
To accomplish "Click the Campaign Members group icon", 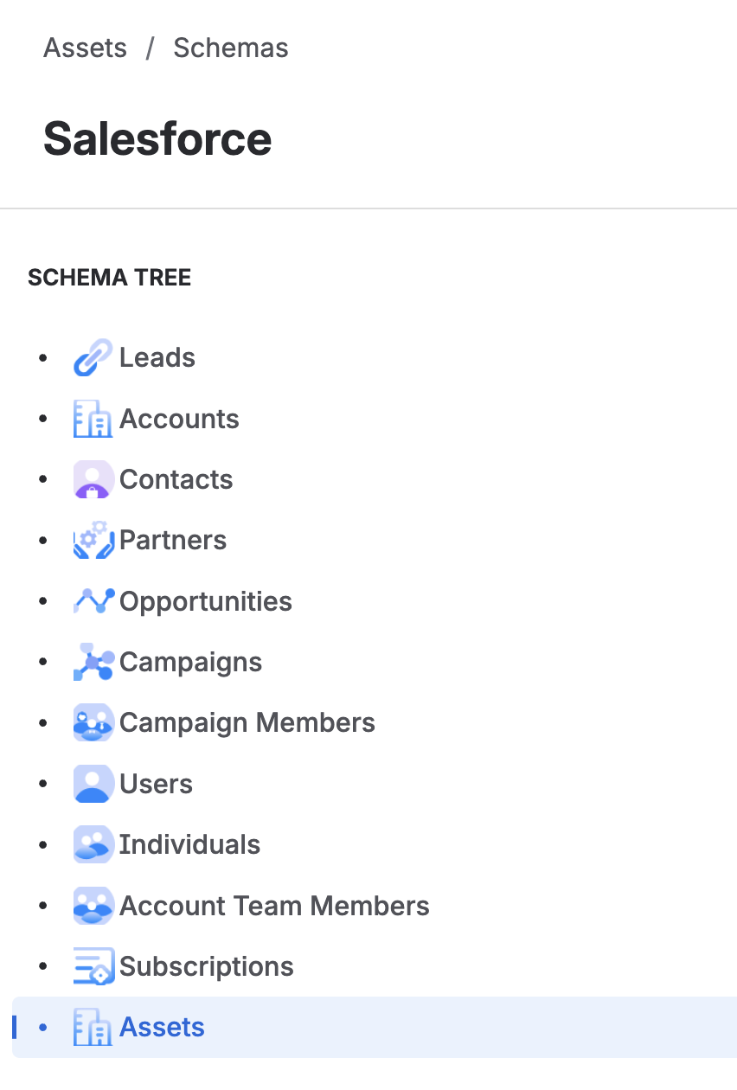I will (x=93, y=723).
